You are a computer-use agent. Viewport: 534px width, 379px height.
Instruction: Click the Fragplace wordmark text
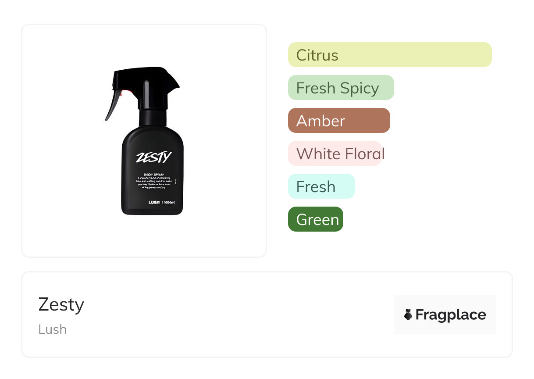tap(450, 315)
